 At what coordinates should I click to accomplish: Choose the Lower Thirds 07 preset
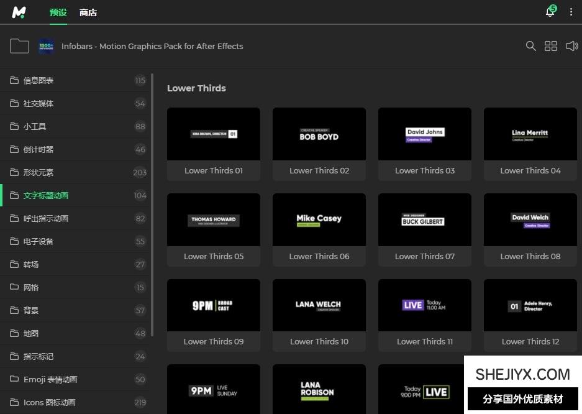point(425,220)
